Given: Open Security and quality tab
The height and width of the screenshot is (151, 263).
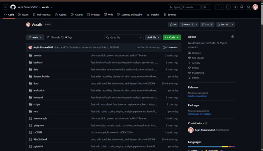Looking at the screenshot, I should pos(130,15).
